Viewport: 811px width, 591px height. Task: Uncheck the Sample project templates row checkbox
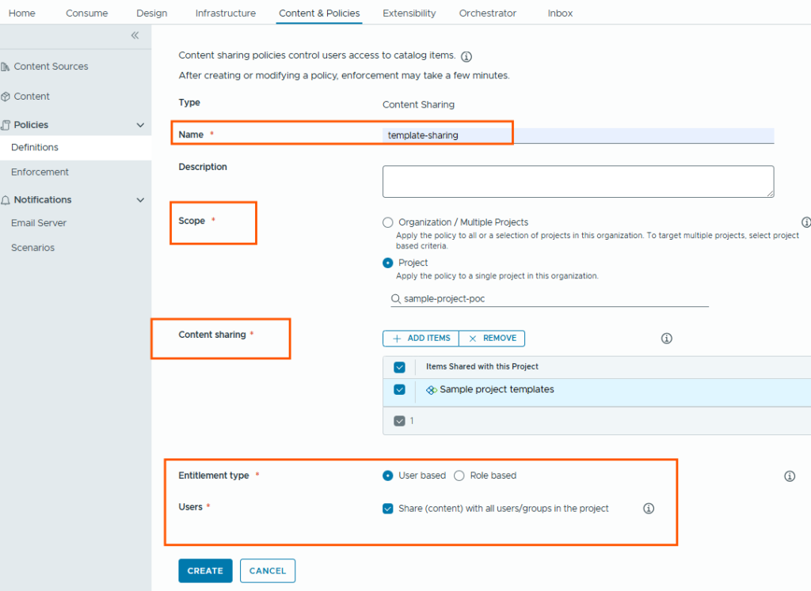(x=399, y=390)
